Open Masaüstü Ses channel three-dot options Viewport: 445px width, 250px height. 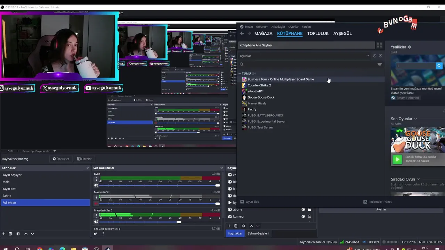[x=96, y=198]
